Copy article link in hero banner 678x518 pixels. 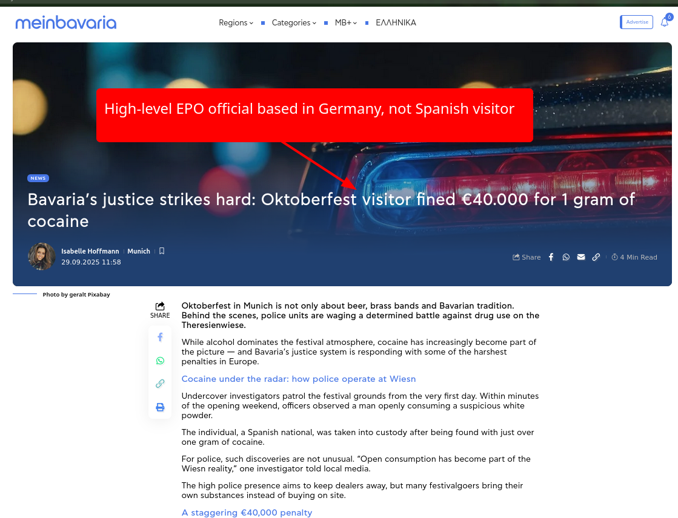pos(596,257)
